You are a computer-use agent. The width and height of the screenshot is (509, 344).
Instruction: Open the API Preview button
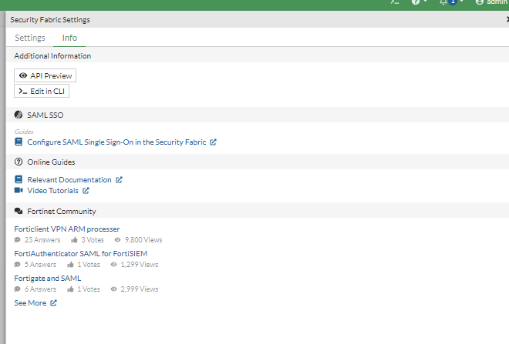tap(46, 75)
